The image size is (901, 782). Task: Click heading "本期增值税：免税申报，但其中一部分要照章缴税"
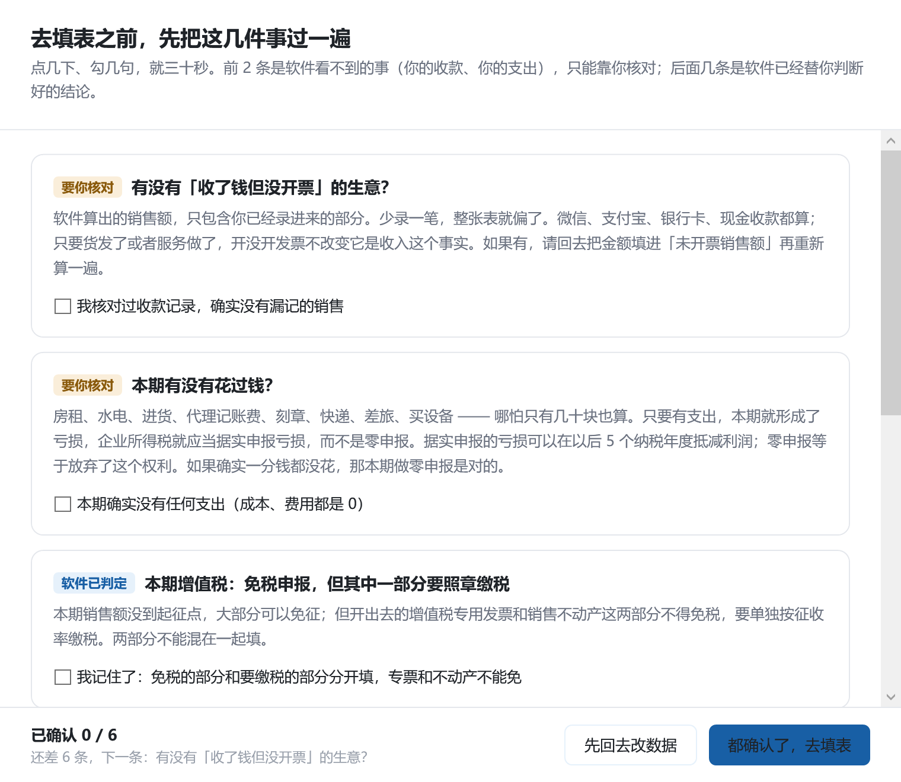pos(327,584)
